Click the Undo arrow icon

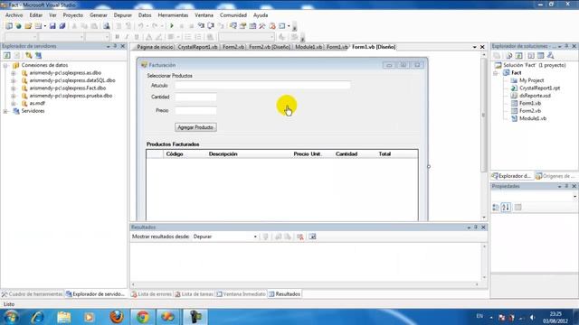pyautogui.click(x=141, y=26)
